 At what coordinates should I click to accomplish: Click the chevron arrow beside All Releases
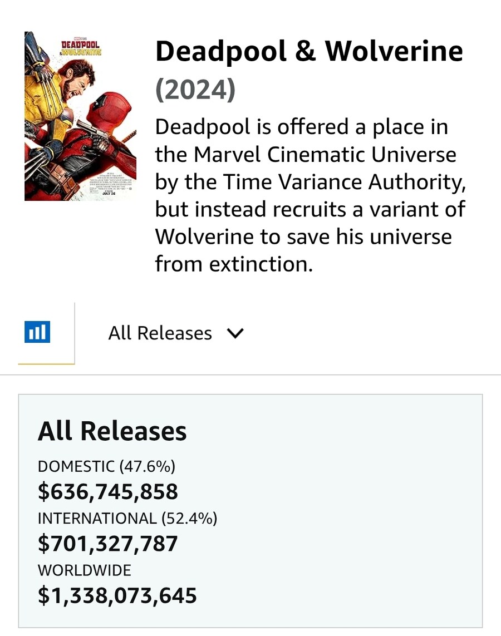235,333
